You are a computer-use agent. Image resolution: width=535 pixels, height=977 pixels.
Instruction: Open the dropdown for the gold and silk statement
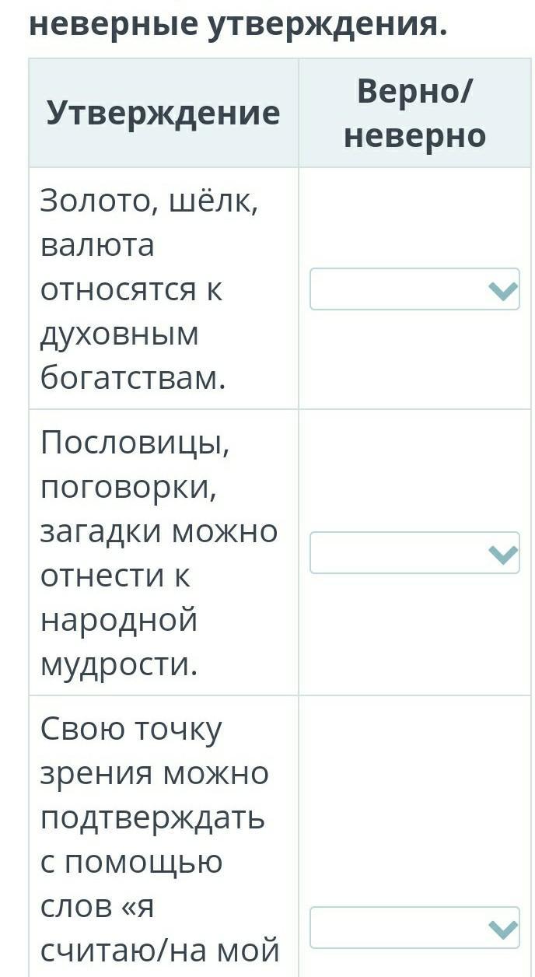click(x=414, y=289)
